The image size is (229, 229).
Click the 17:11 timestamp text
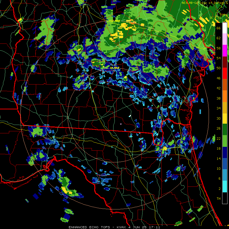point(154,227)
